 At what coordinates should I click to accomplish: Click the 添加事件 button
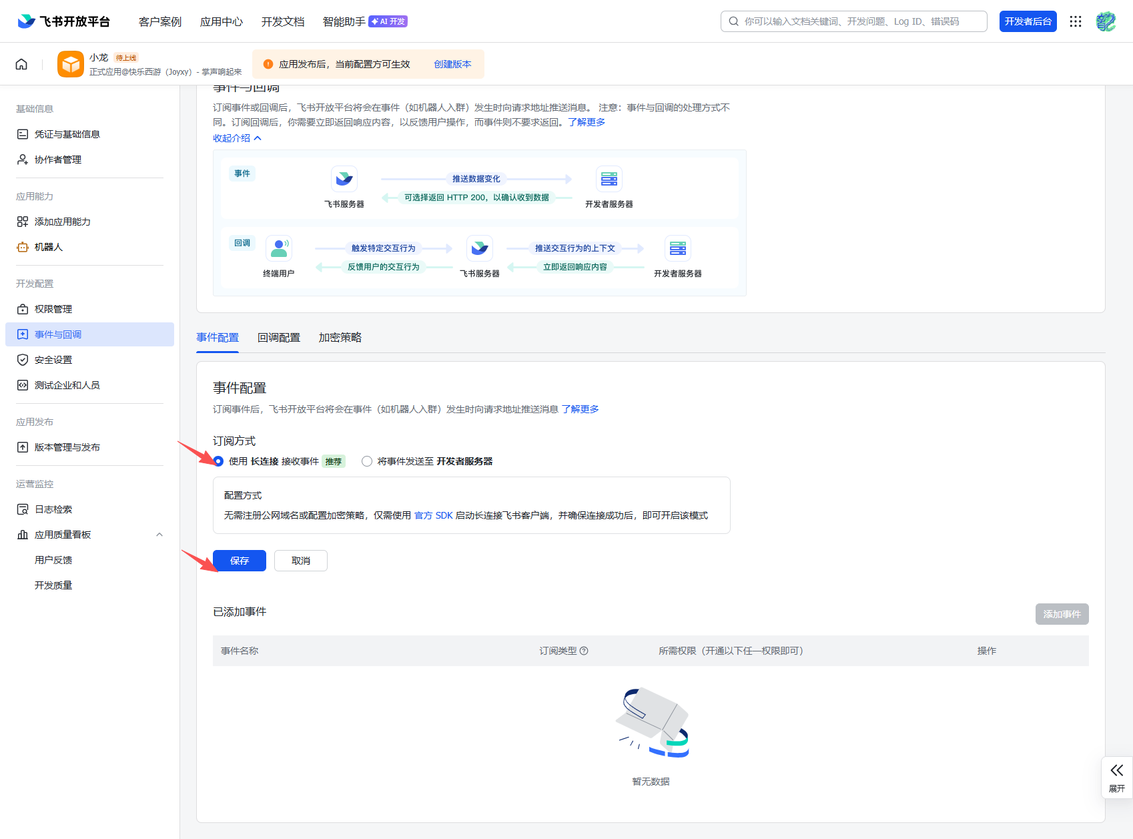pos(1062,614)
